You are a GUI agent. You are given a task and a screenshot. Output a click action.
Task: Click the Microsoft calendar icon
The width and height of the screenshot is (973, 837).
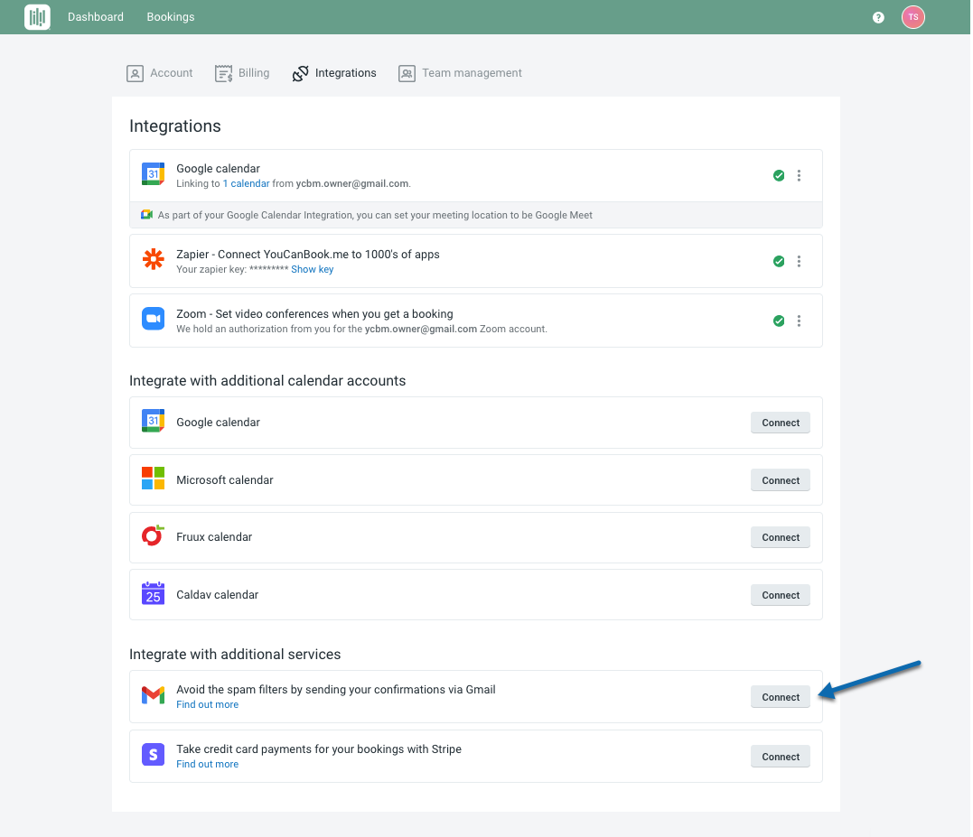153,479
